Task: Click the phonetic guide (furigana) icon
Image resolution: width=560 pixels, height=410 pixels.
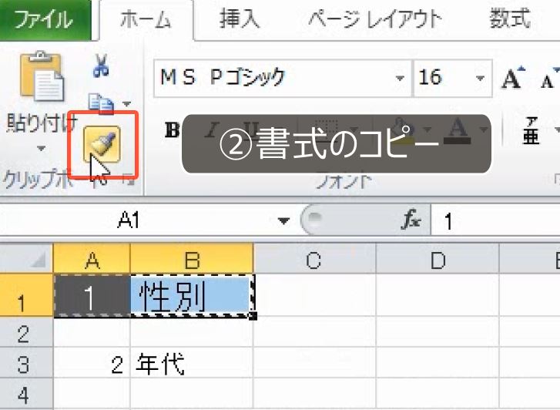Action: pyautogui.click(x=531, y=131)
